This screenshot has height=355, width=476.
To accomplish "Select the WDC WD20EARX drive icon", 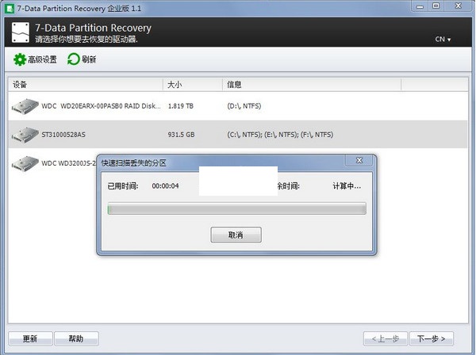I will [25, 106].
